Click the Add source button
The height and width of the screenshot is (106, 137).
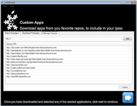tap(128, 39)
